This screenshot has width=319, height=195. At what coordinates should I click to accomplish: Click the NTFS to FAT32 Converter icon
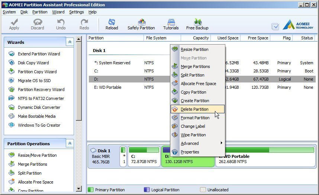(12, 98)
